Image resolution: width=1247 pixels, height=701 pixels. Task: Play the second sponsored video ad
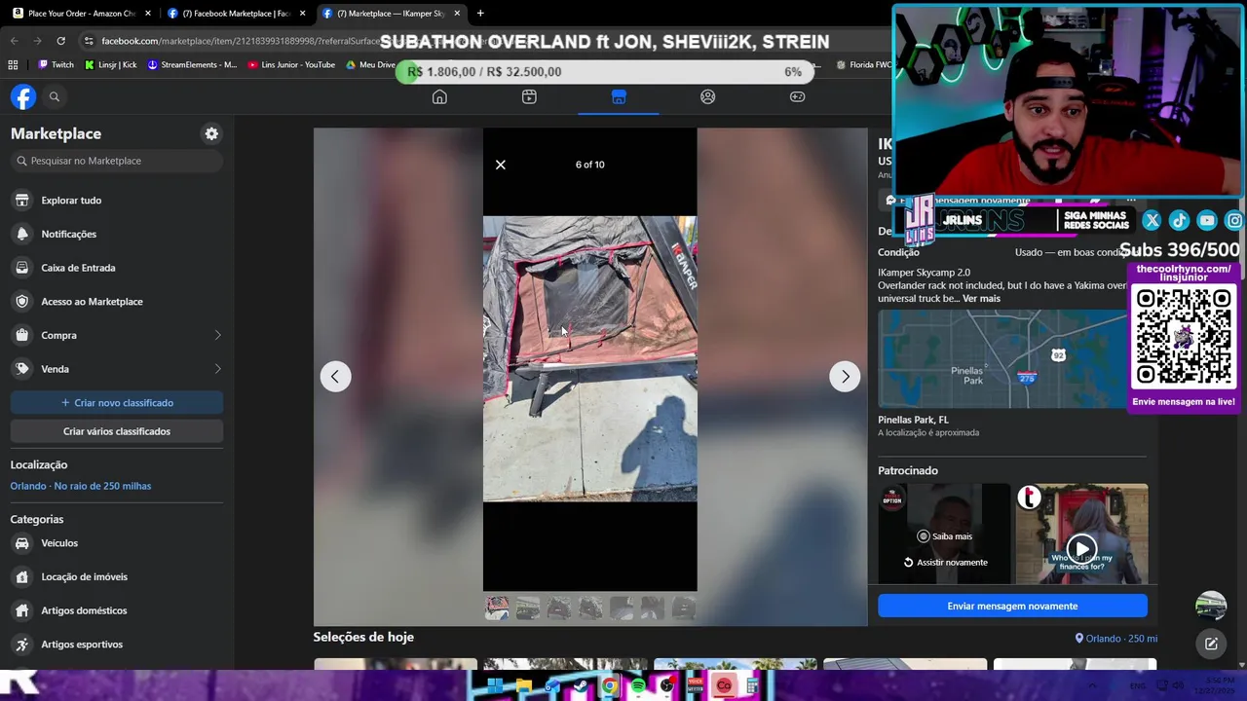[x=1081, y=548]
